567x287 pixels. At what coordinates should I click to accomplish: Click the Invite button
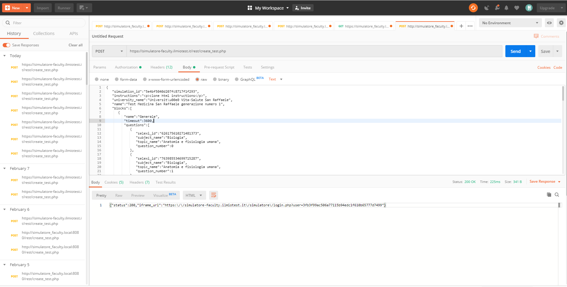(x=303, y=8)
